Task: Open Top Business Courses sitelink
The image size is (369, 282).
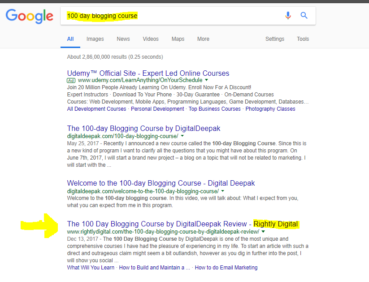Action: coord(215,109)
